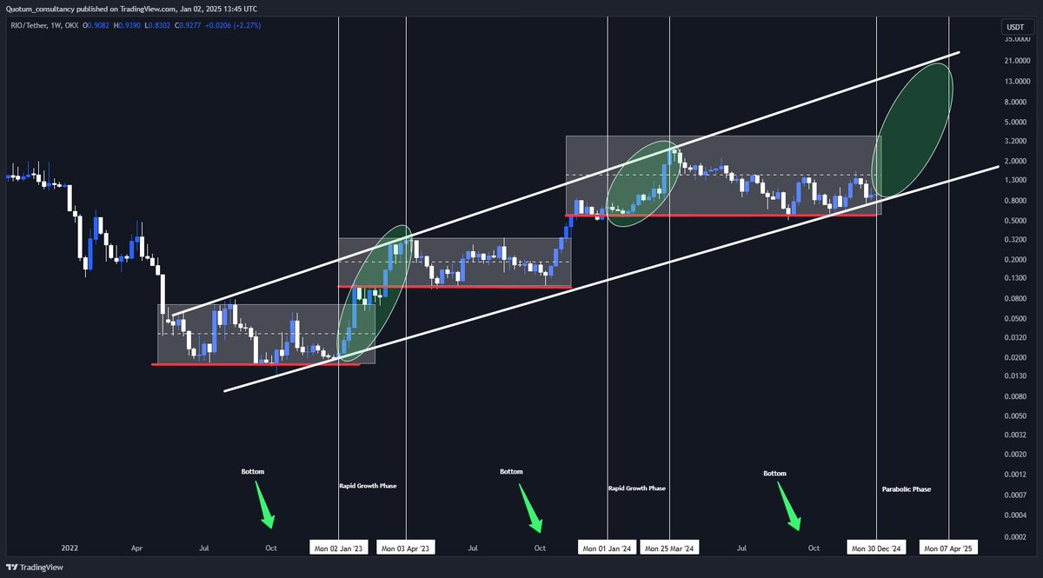Image resolution: width=1043 pixels, height=578 pixels.
Task: Click the 0.0320 price axis label
Action: (1016, 337)
